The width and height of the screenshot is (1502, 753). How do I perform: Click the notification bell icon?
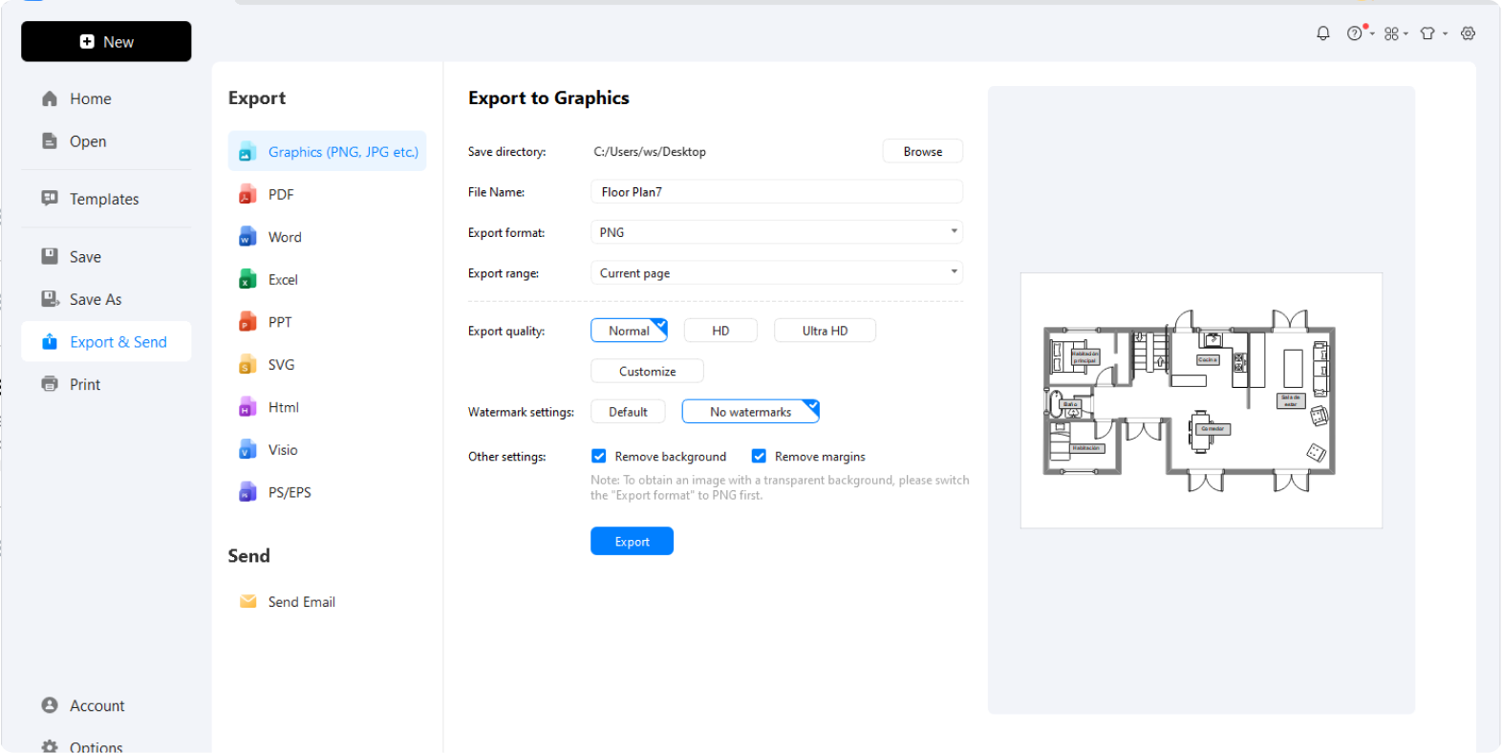click(1323, 33)
